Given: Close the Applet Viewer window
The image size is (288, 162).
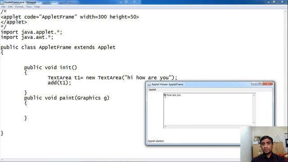Looking at the screenshot, I should 268,84.
